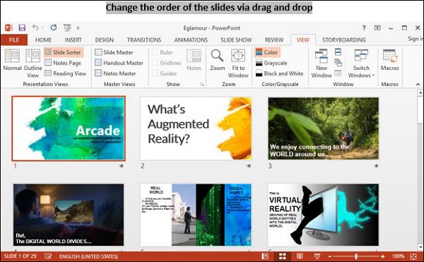
Task: Click the Normal view icon in status bar
Action: point(265,256)
